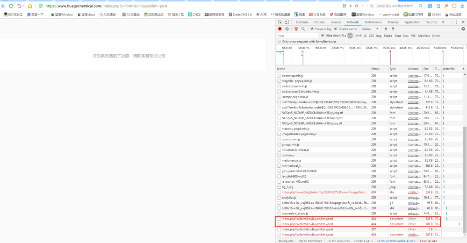Open the 百度一下 bookmark
The image size is (467, 243).
(x=36, y=14)
